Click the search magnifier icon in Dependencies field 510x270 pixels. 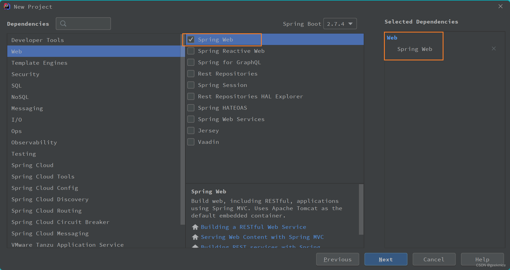point(63,24)
